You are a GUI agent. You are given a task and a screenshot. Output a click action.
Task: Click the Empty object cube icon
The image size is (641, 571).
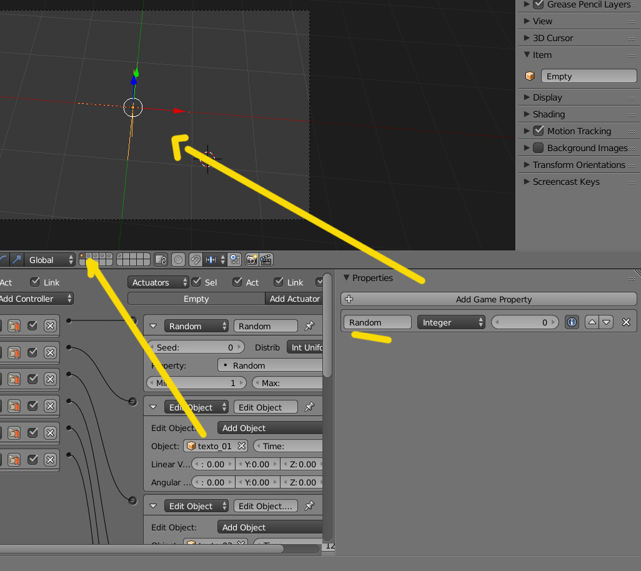point(530,76)
